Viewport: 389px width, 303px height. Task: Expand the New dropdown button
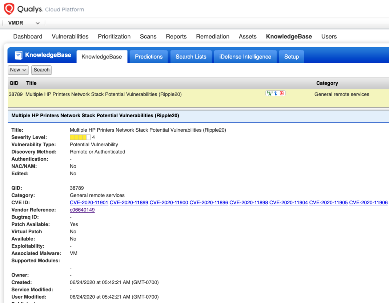[19, 70]
